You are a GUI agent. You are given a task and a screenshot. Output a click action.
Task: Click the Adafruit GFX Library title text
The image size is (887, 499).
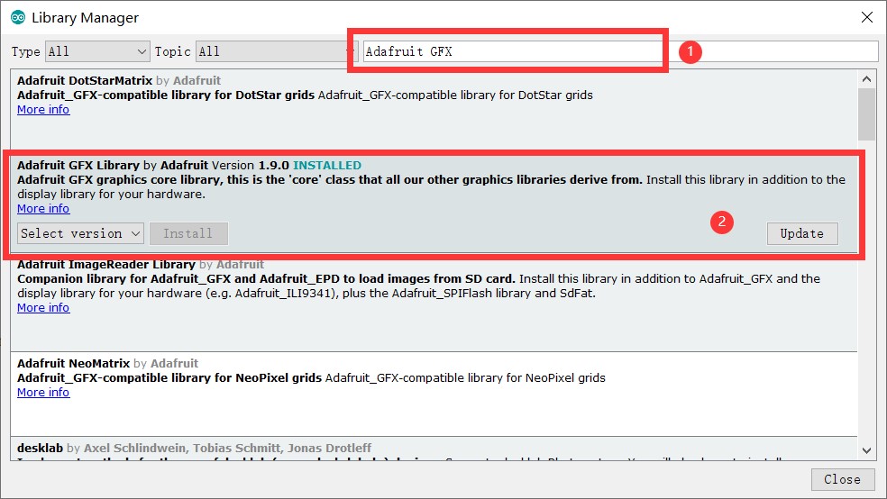(x=78, y=166)
